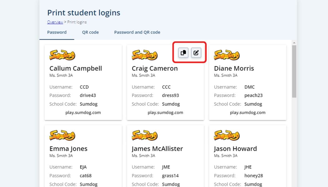Click the Sumdog logo on Jason Howard's card
Screen dimensions: 328x187
point(226,135)
